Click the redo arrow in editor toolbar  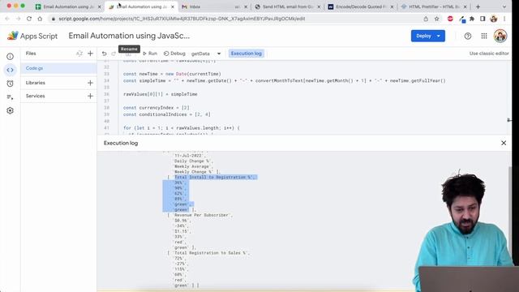tap(114, 54)
